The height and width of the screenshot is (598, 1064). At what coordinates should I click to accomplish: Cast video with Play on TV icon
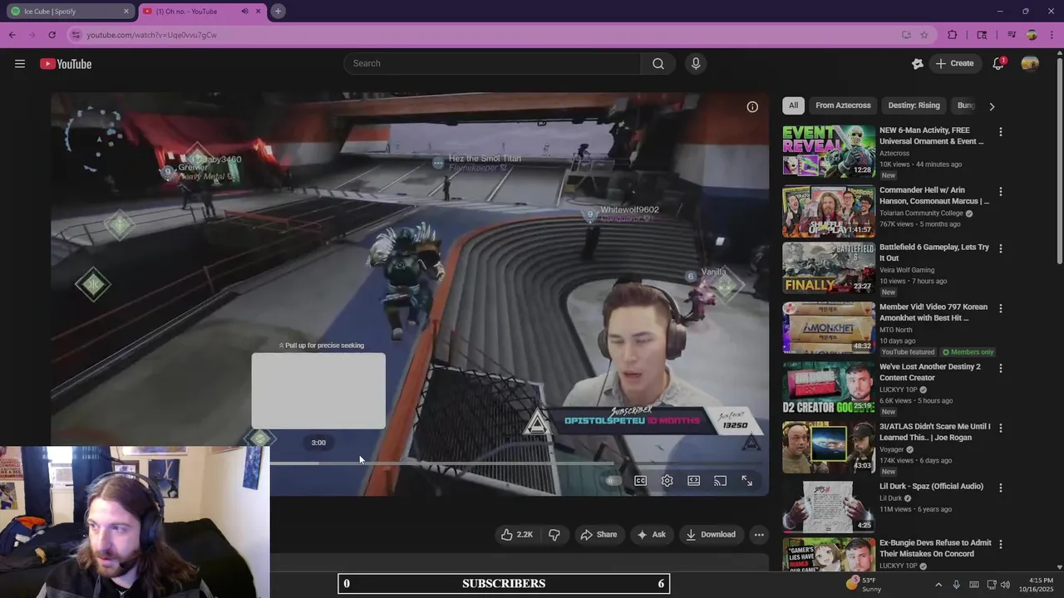pos(720,481)
